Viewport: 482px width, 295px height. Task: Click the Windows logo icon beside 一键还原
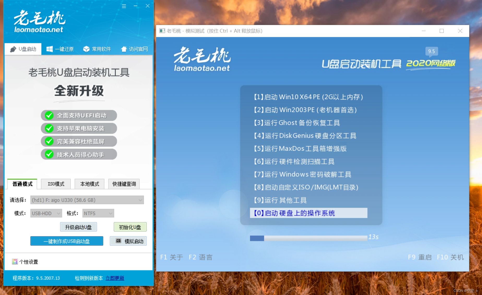pyautogui.click(x=50, y=49)
